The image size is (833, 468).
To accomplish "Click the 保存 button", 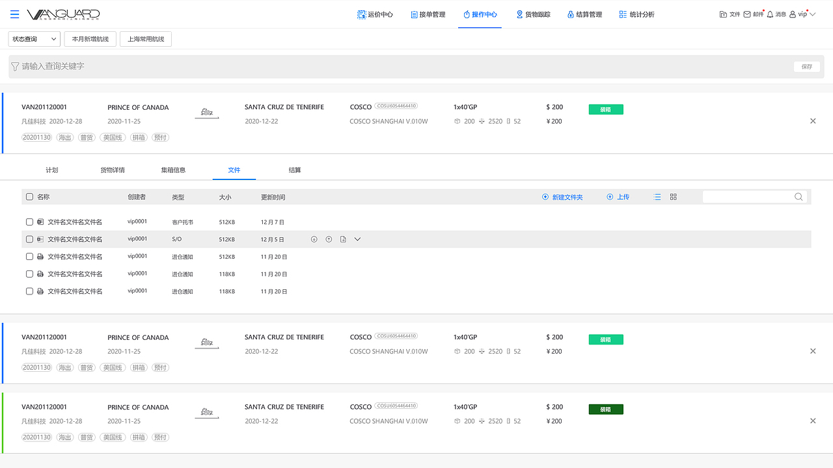I will [x=807, y=66].
